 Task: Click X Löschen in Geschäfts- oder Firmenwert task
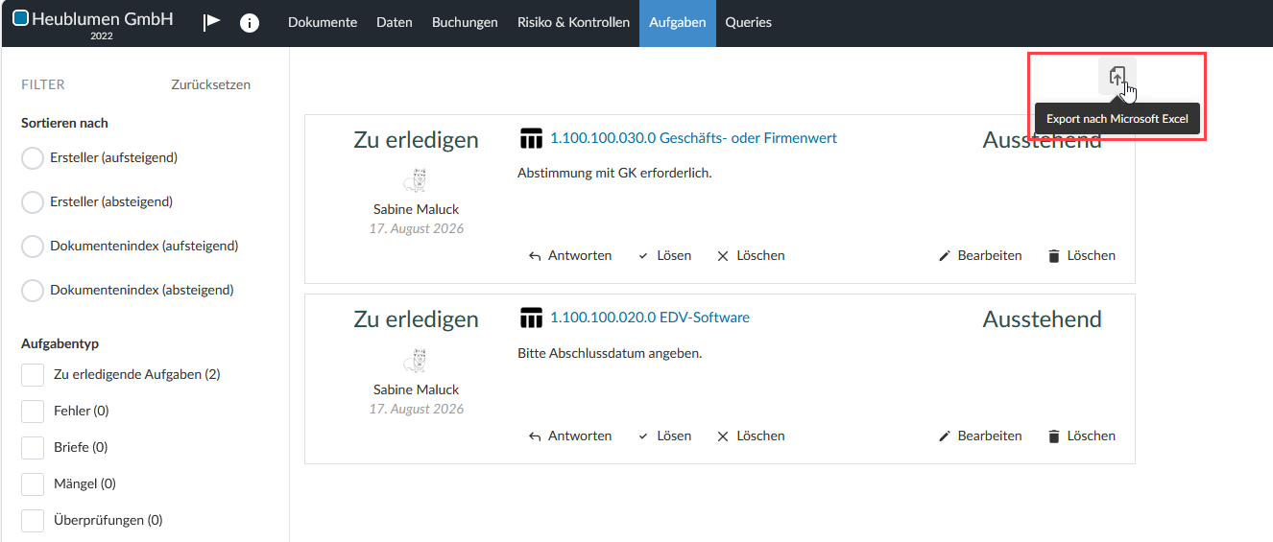pyautogui.click(x=751, y=255)
